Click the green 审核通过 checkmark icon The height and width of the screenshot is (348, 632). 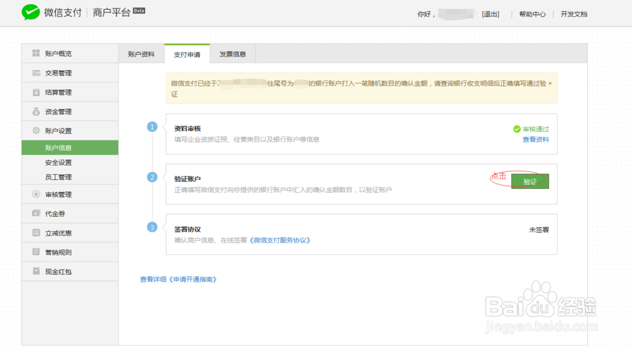coord(517,129)
